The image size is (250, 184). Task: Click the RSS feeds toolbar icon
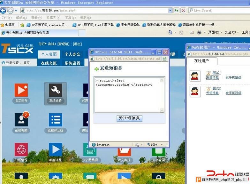[181, 32]
